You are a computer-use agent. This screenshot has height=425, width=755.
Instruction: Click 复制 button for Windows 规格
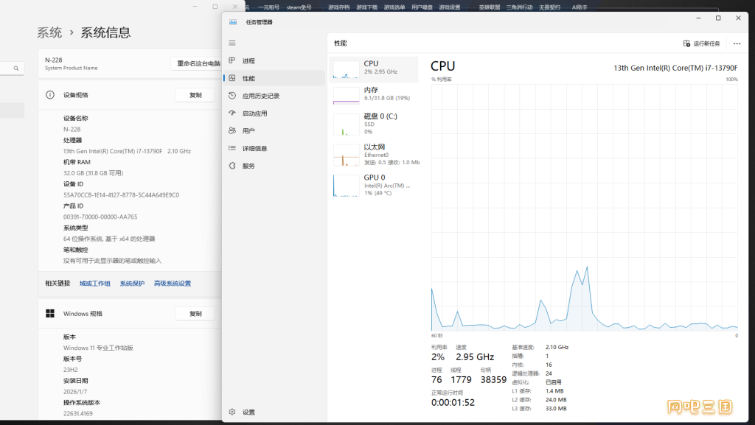195,314
